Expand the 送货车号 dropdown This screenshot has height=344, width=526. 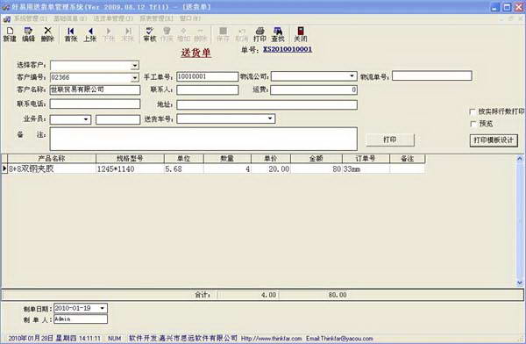tap(270, 118)
